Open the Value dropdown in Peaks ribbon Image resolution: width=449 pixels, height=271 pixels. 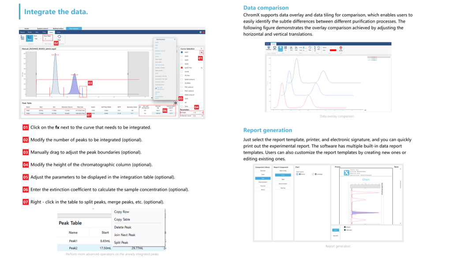click(37, 39)
